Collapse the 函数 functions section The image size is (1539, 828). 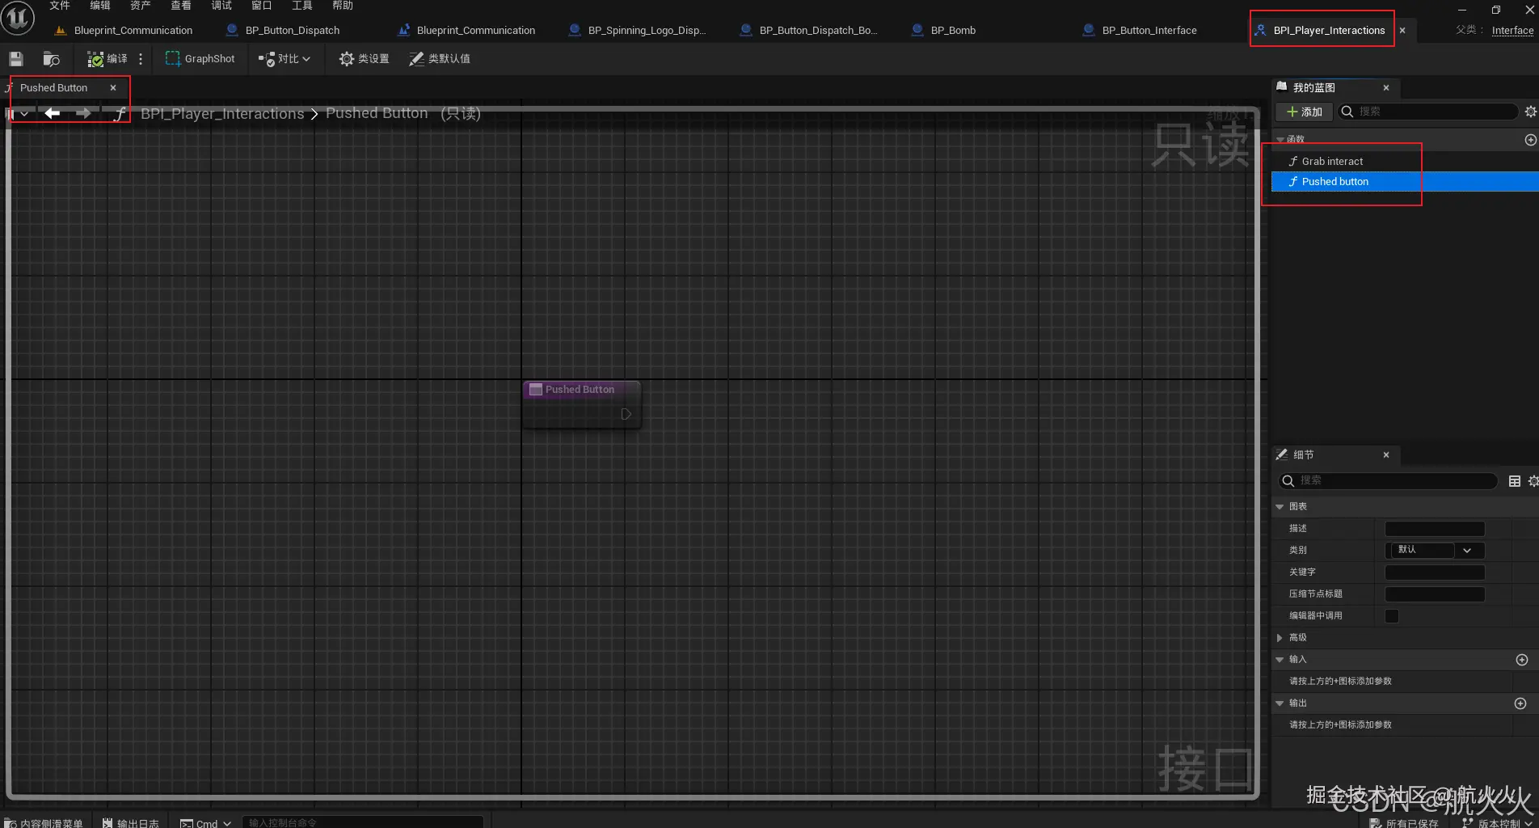click(x=1280, y=139)
